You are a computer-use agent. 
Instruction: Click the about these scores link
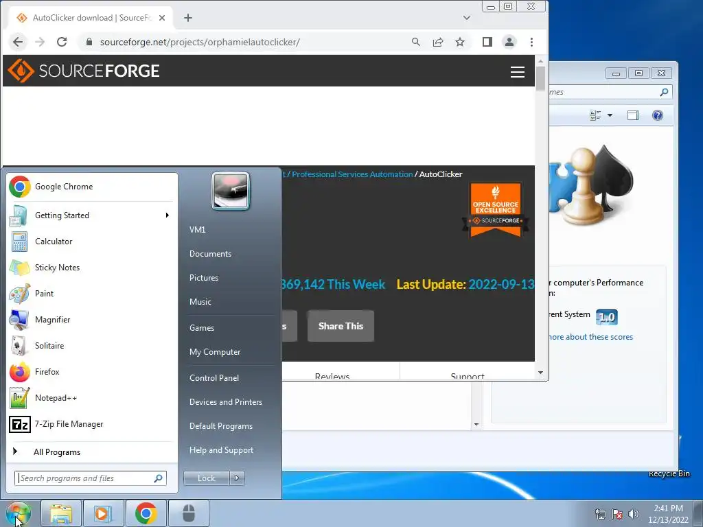pos(591,337)
